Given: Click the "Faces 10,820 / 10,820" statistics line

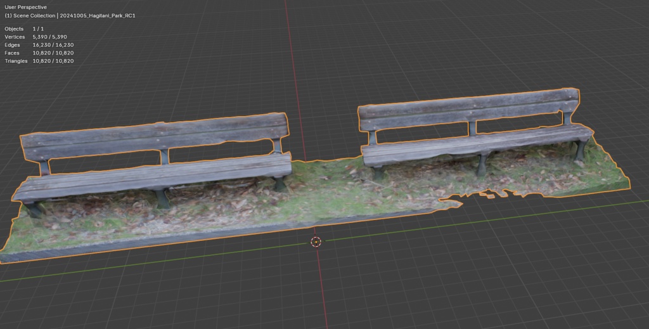Looking at the screenshot, I should (39, 53).
